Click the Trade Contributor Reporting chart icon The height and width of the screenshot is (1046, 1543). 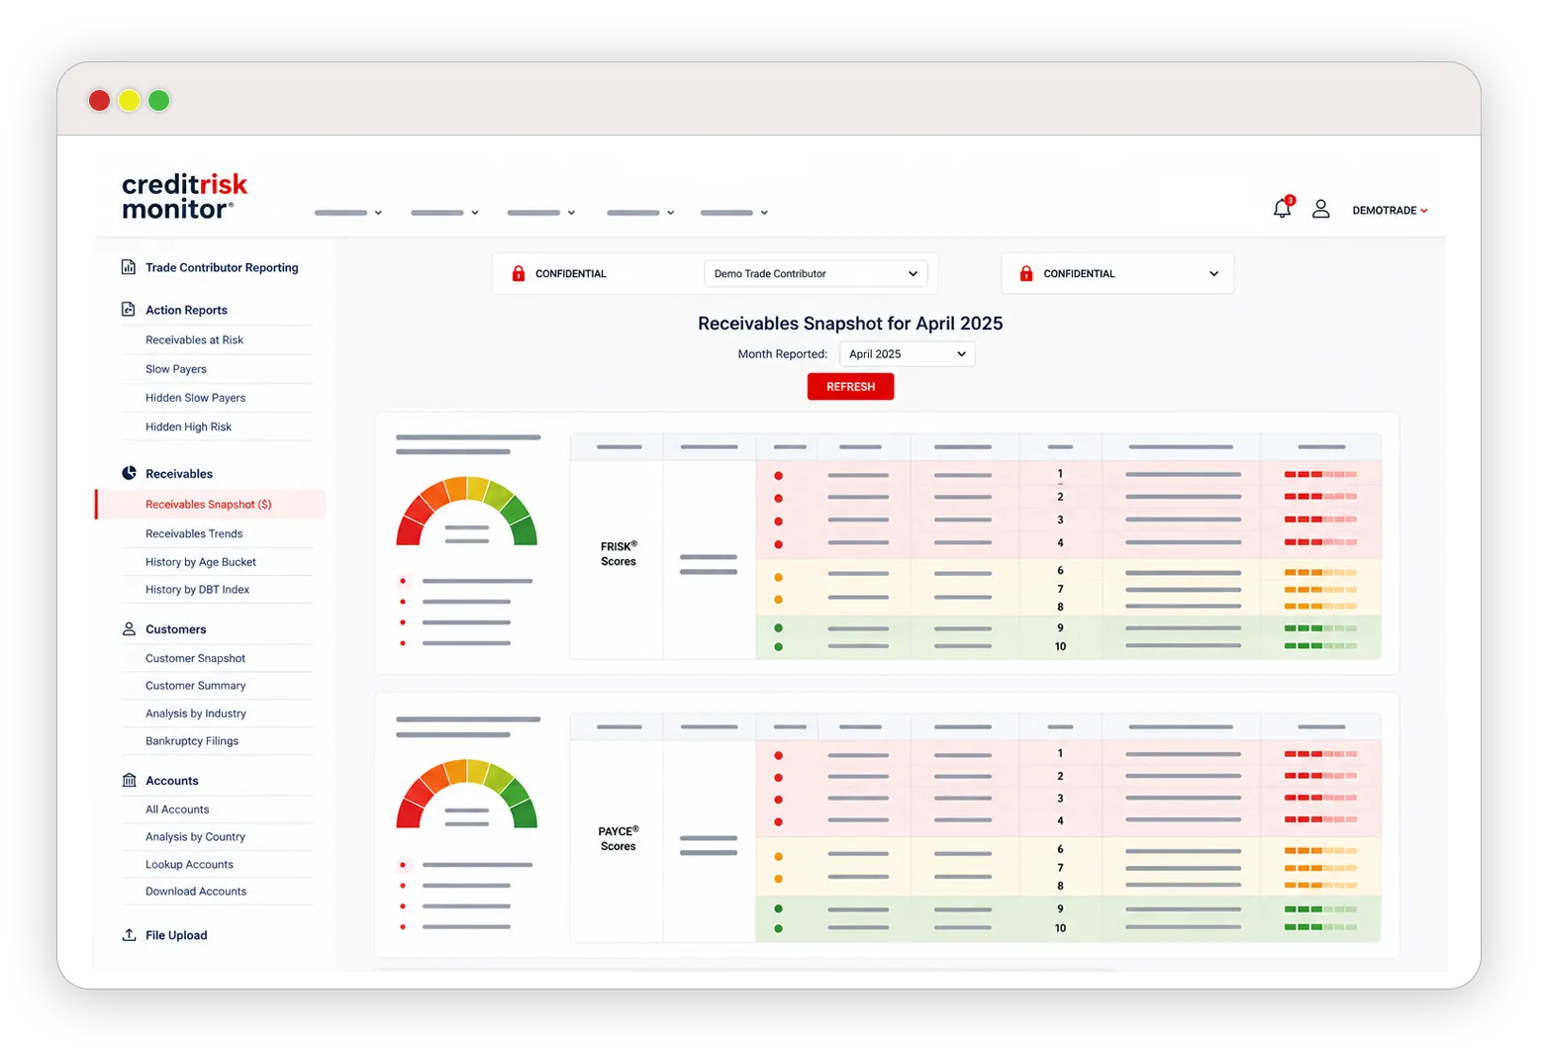(129, 267)
